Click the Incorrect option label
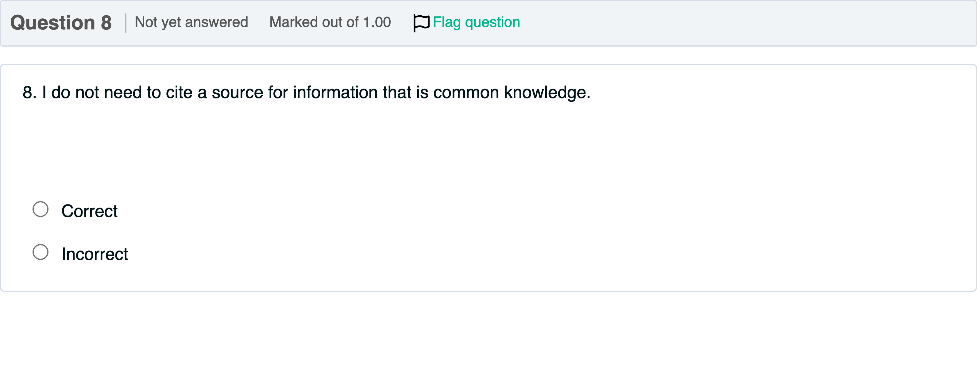The image size is (977, 374). [95, 254]
